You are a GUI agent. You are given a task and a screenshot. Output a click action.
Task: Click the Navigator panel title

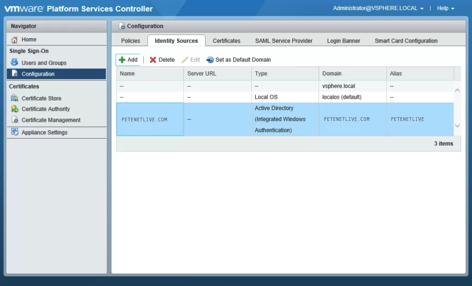pyautogui.click(x=24, y=26)
